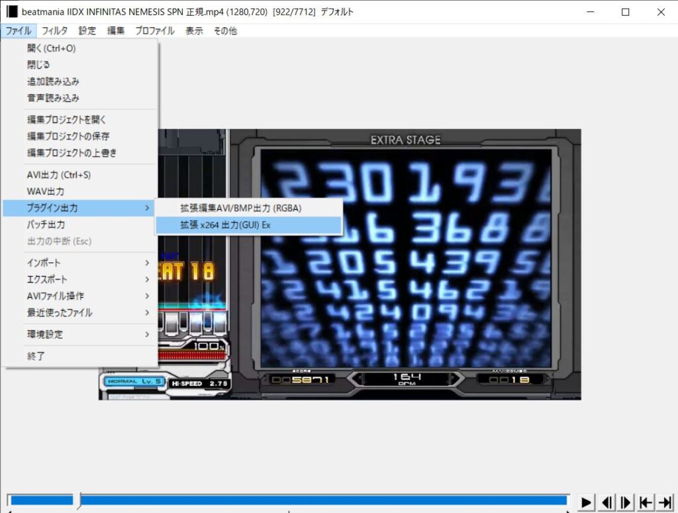Open the ファイル menu
Screen dimensions: 678x513
(18, 30)
